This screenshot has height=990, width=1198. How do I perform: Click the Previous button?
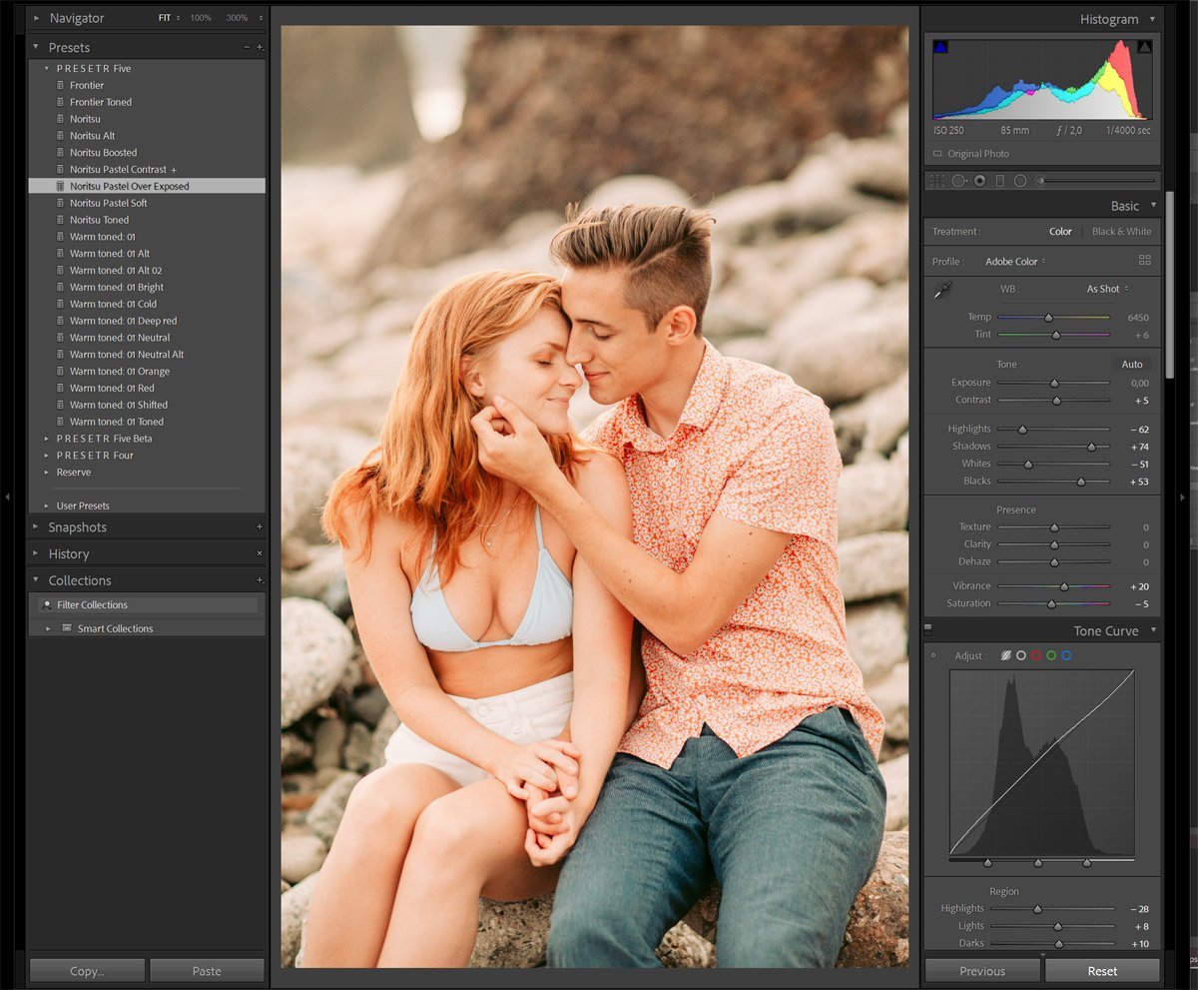(x=982, y=971)
